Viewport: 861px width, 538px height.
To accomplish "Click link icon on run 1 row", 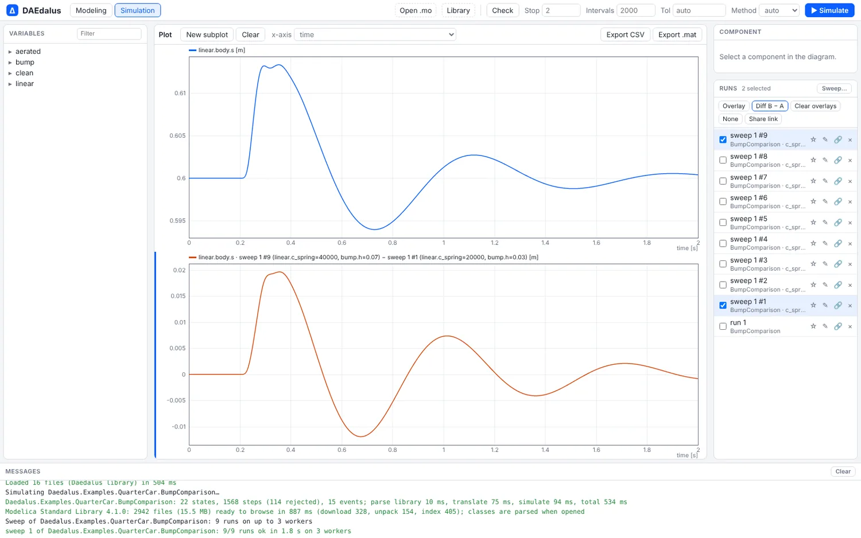I will click(x=838, y=326).
